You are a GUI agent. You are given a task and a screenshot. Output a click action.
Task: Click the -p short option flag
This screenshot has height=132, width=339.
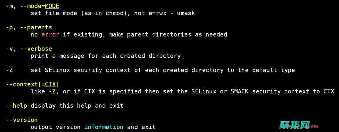pos(10,27)
